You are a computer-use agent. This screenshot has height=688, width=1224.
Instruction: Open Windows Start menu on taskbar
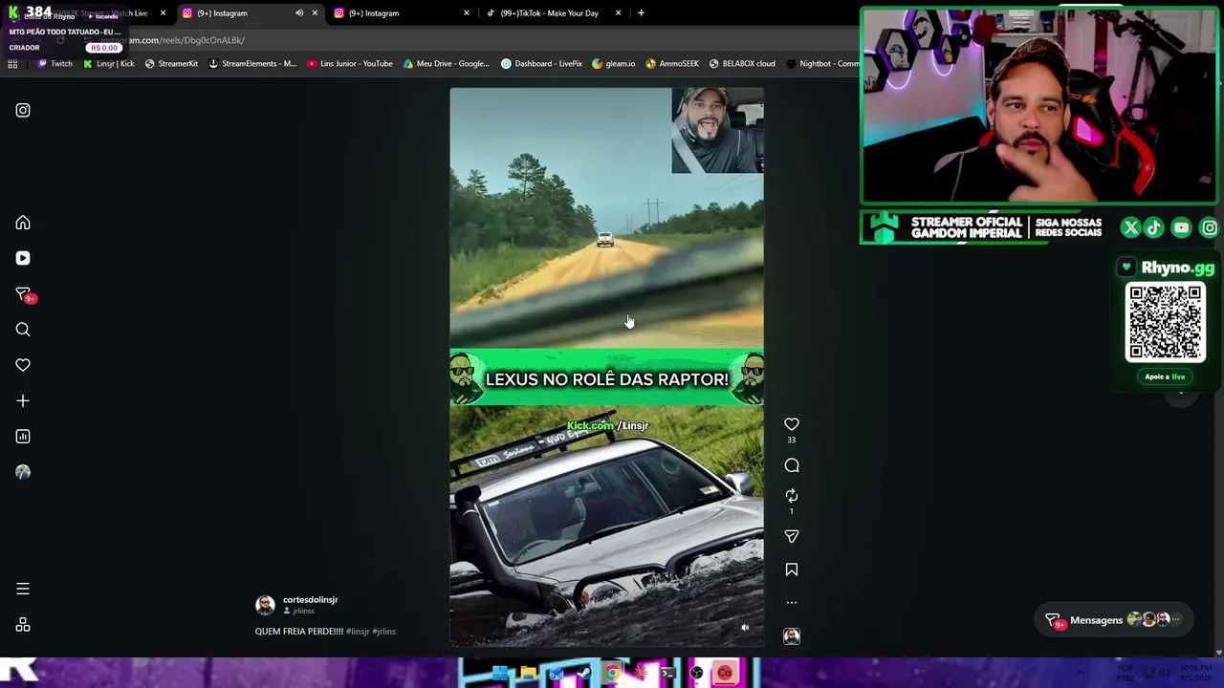click(x=500, y=675)
